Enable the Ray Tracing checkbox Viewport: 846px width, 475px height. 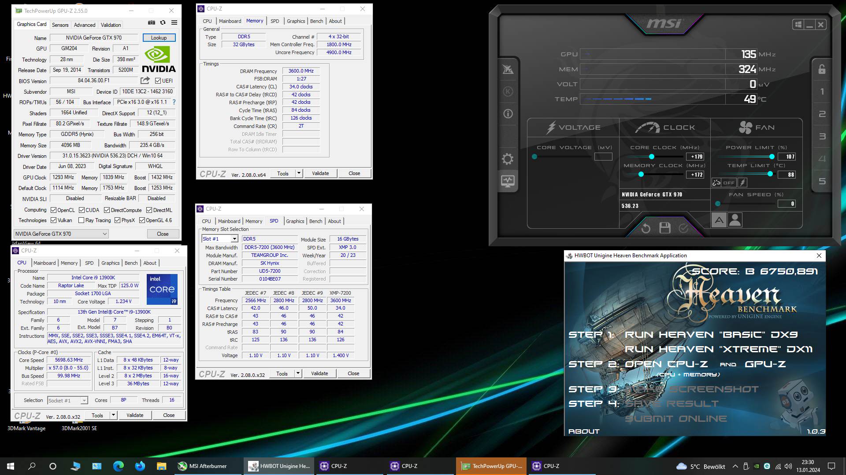pyautogui.click(x=81, y=220)
